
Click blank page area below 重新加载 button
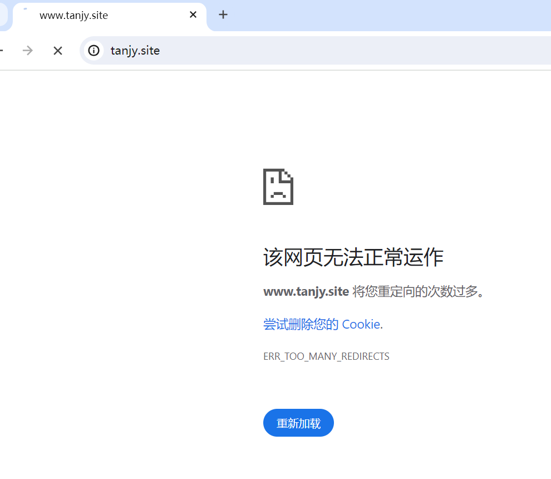tap(298, 460)
